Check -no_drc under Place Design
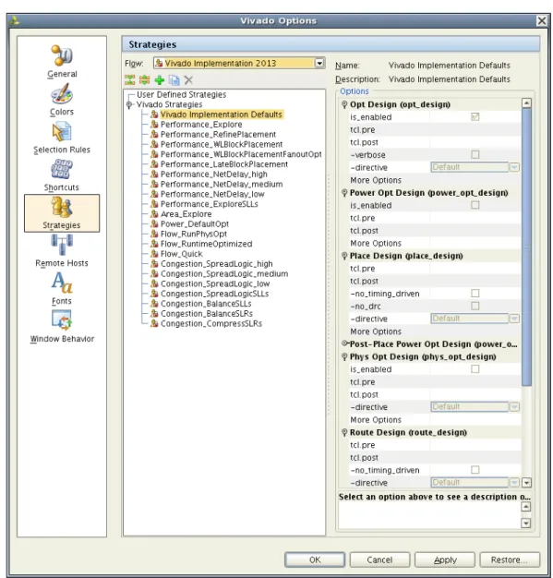The height and width of the screenshot is (578, 553). 475,306
